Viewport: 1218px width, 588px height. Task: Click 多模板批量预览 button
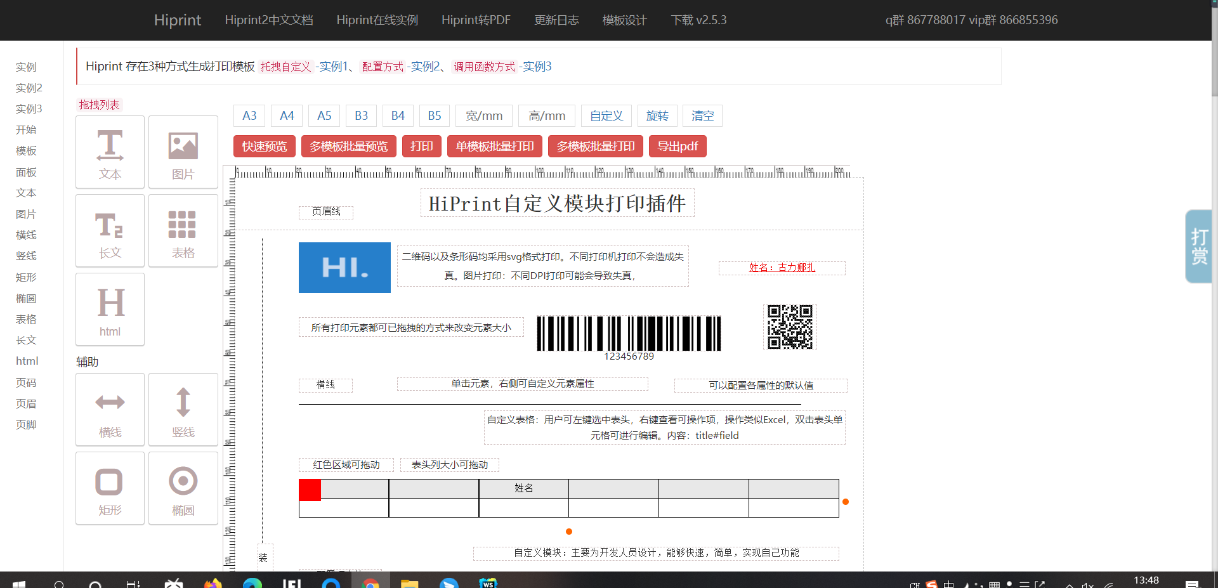pyautogui.click(x=349, y=147)
